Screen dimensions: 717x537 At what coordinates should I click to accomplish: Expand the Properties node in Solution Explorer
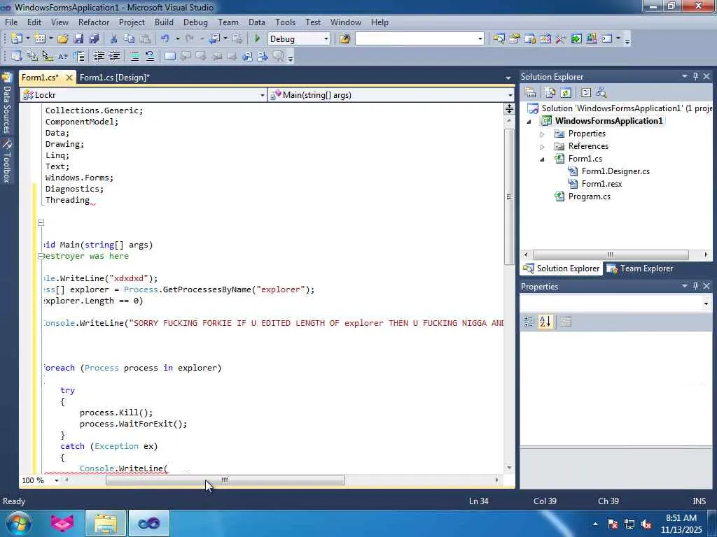pos(543,134)
